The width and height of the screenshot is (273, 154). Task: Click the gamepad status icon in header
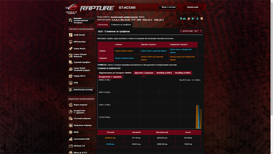tap(184, 19)
